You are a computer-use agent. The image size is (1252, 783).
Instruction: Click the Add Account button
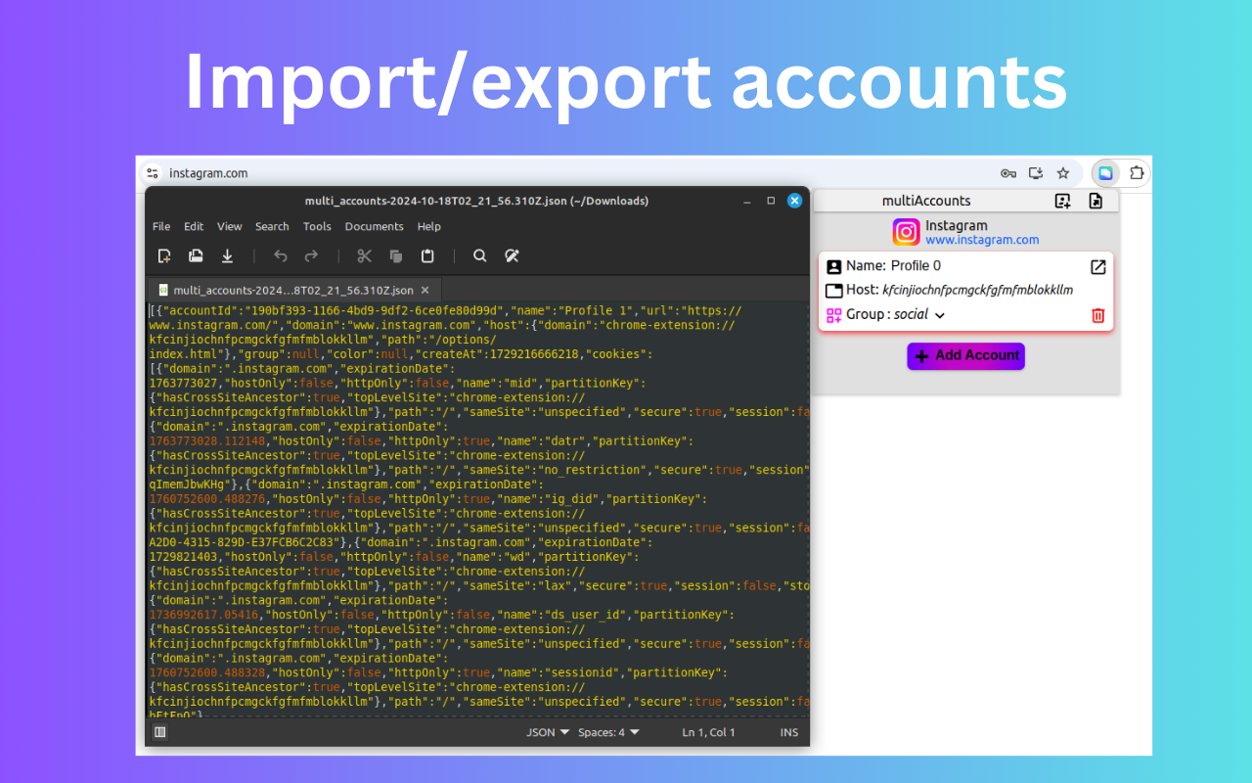pos(965,356)
